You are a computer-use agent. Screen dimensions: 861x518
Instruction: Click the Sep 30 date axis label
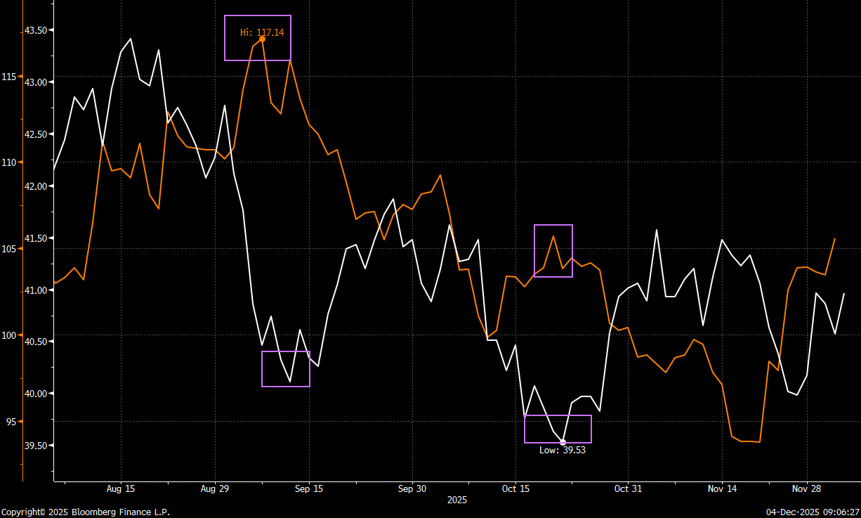tap(412, 488)
